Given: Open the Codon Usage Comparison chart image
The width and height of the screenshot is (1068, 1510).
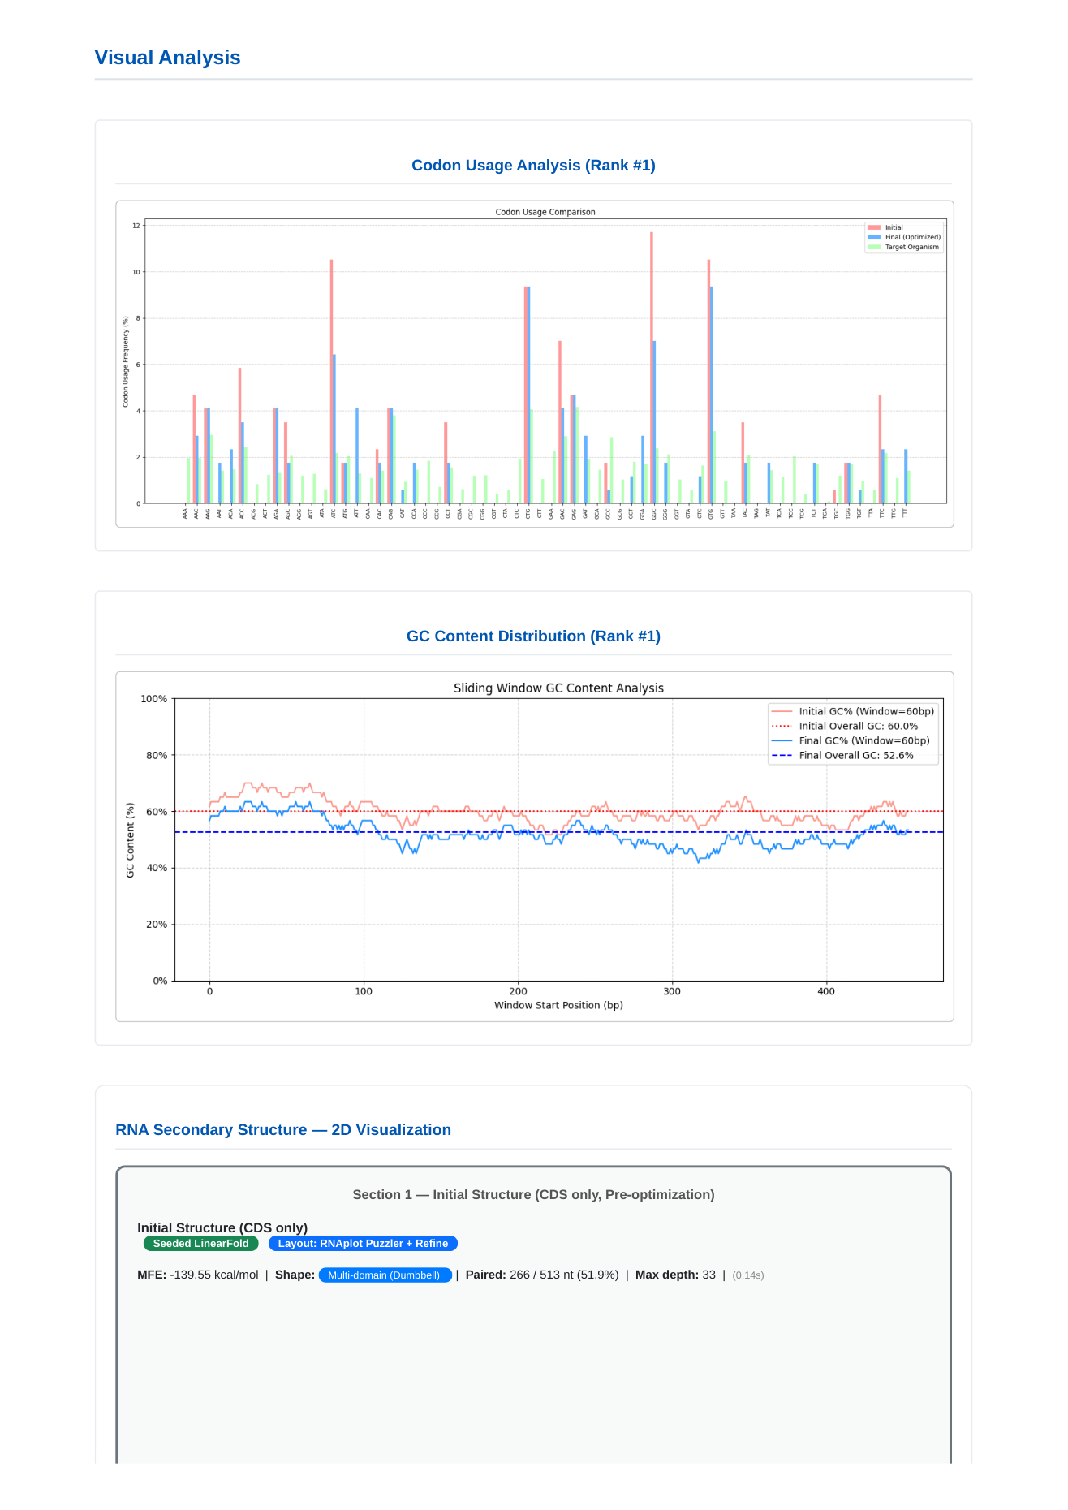Looking at the screenshot, I should (534, 364).
